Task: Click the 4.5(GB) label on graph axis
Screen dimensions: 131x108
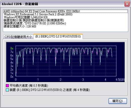Action: point(120,80)
